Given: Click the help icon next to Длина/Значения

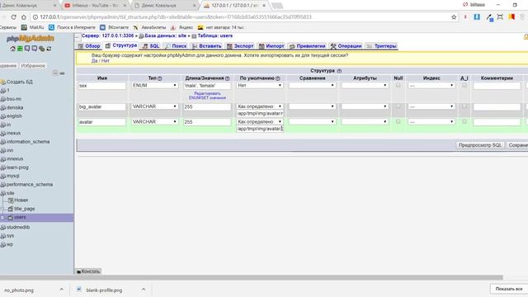Looking at the screenshot, I should point(228,78).
